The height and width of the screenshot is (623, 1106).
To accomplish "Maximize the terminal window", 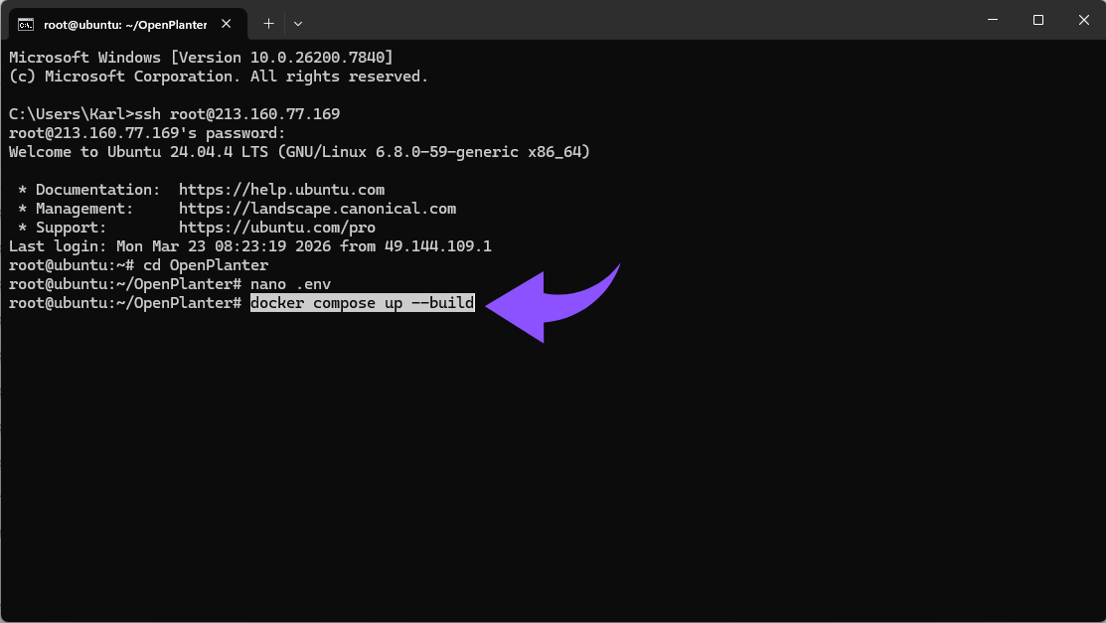I will [1037, 19].
